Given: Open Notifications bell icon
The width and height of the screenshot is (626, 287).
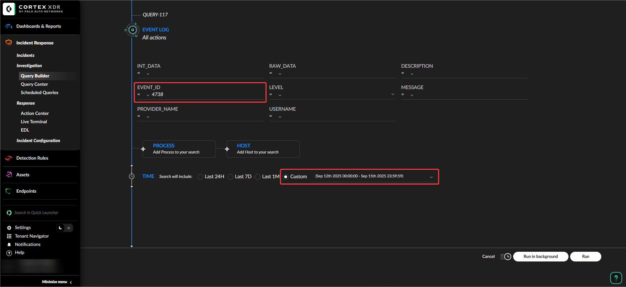Looking at the screenshot, I should point(9,245).
